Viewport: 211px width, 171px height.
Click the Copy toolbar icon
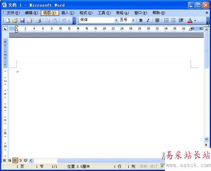[48, 20]
